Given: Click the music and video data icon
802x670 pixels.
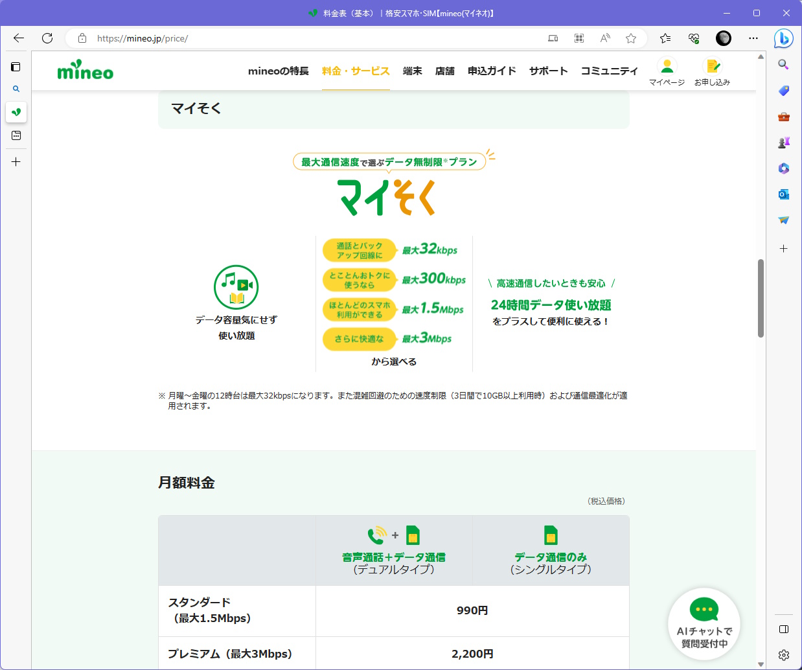Looking at the screenshot, I should tap(236, 287).
